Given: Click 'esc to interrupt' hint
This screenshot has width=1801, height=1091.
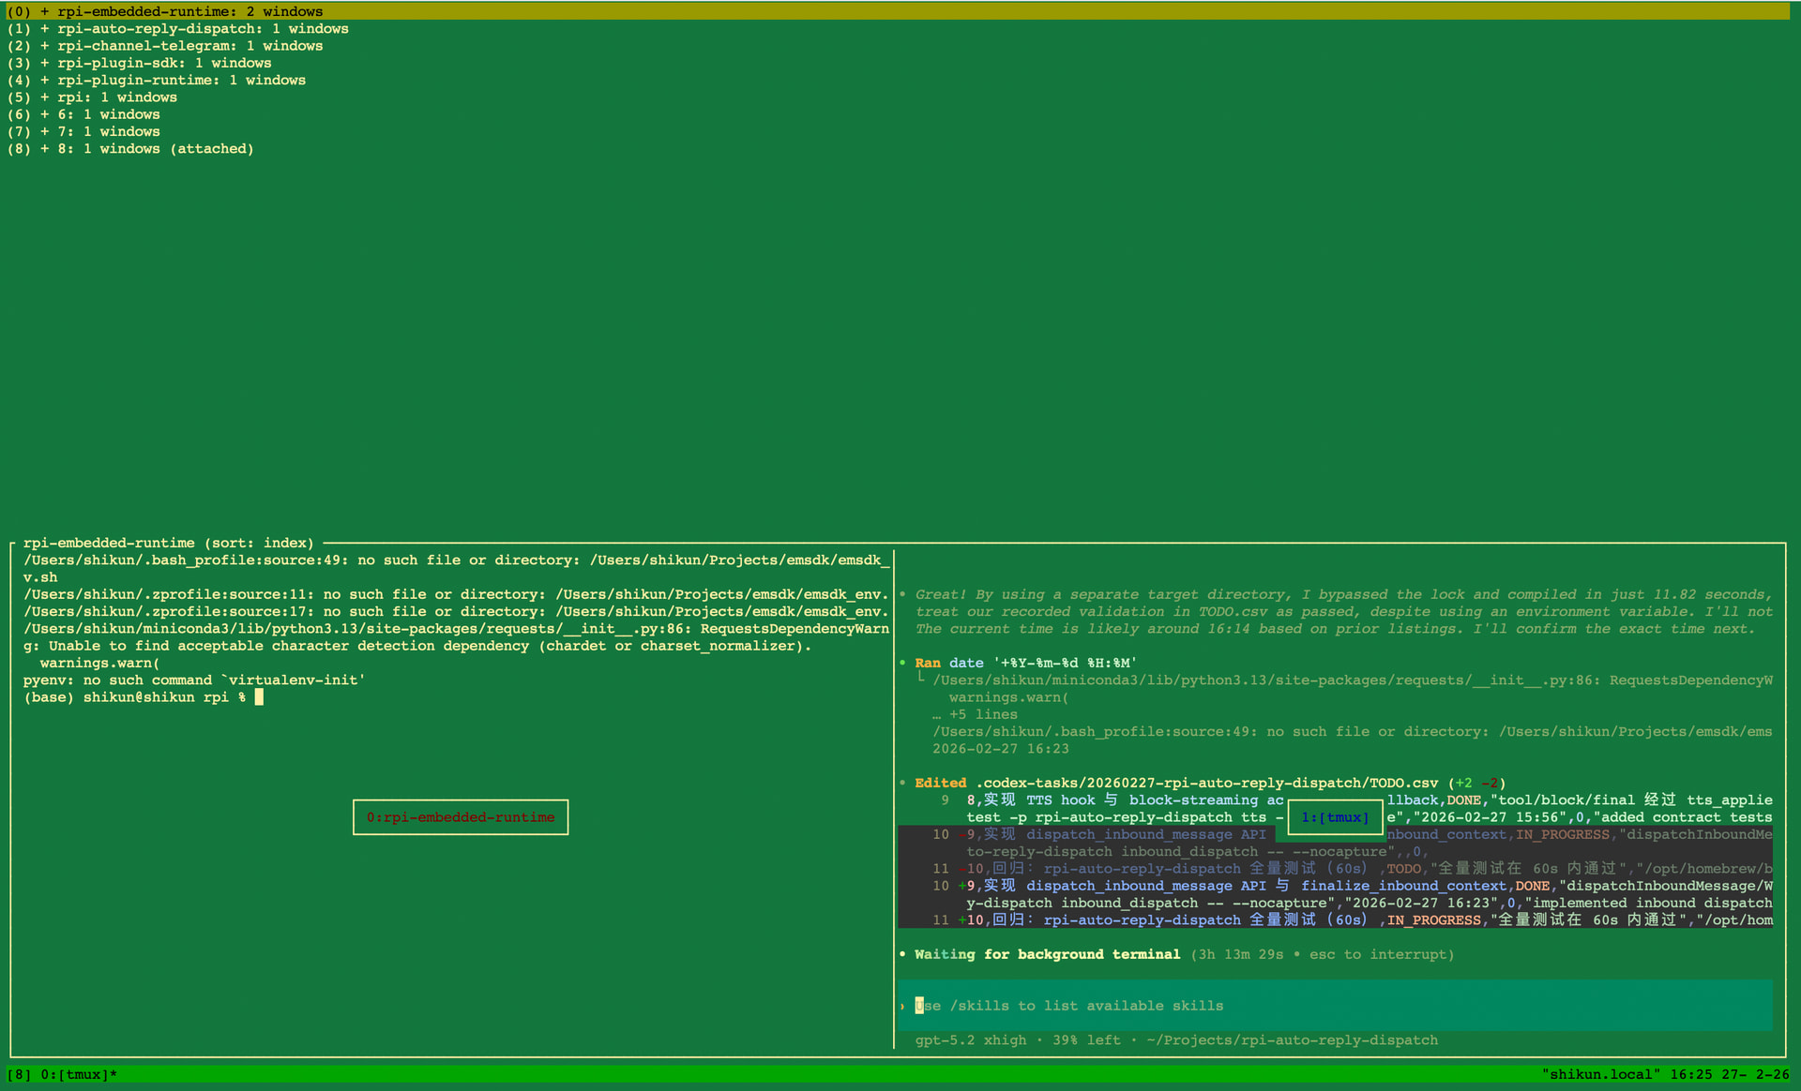Looking at the screenshot, I should [x=1378, y=954].
